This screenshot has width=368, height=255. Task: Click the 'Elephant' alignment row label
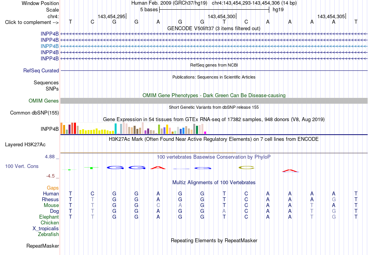[49, 217]
